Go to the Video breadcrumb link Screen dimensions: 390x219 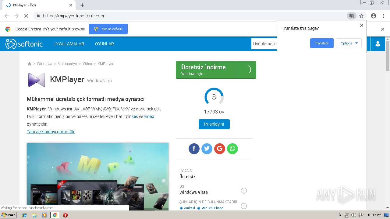coord(87,64)
